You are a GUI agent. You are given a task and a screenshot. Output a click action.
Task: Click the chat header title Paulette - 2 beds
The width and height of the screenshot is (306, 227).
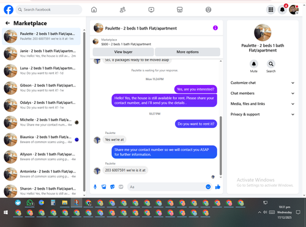141,28
